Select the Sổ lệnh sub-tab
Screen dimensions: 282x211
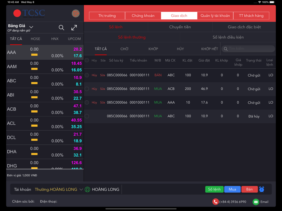pos(116,27)
